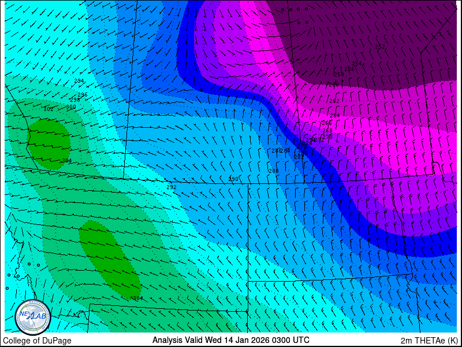The height and width of the screenshot is (347, 462).
Task: Select the 292 contour label
Action: [172, 187]
